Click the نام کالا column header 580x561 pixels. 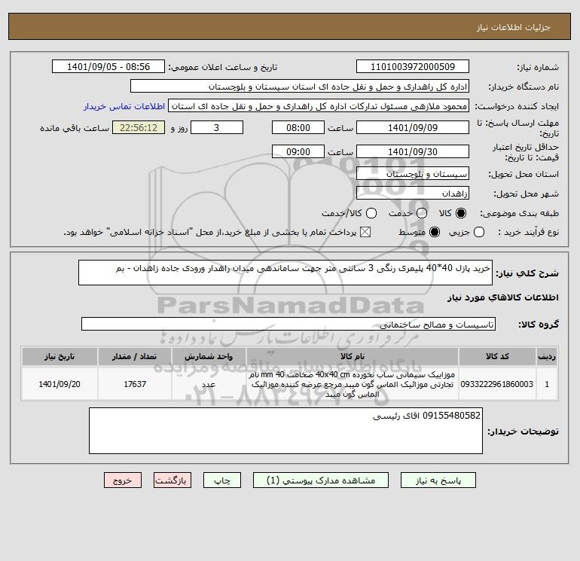point(353,356)
